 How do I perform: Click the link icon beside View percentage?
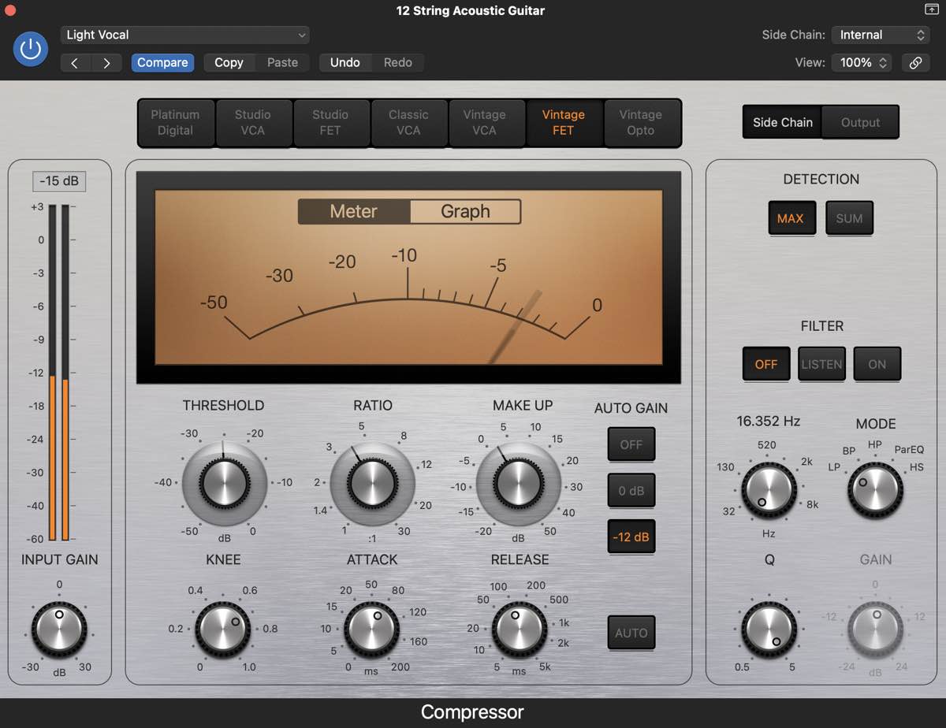click(915, 63)
